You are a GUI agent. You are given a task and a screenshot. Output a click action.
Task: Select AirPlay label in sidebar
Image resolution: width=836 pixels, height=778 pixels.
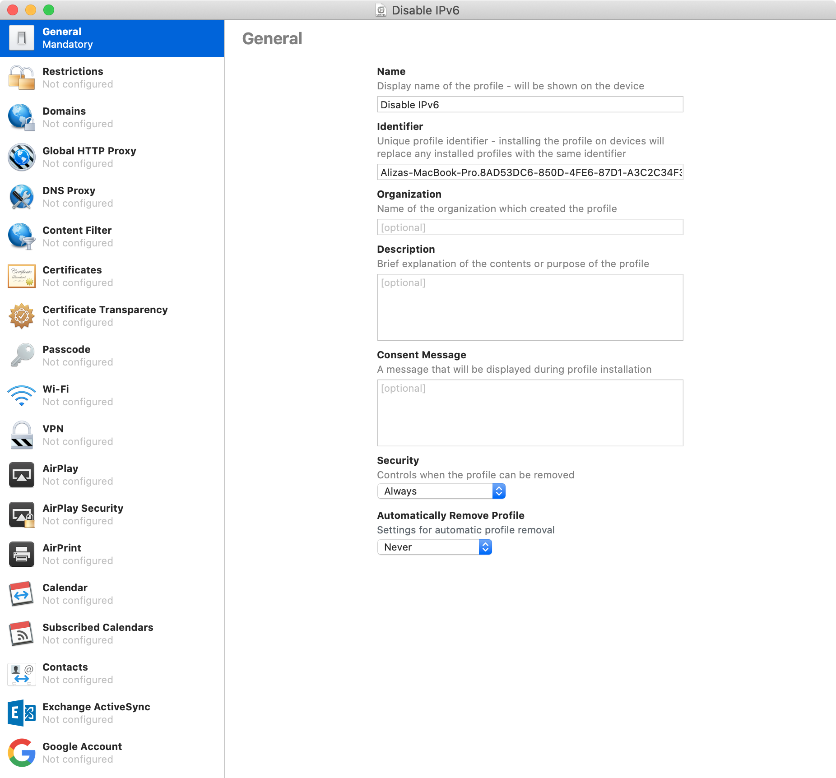(x=60, y=468)
